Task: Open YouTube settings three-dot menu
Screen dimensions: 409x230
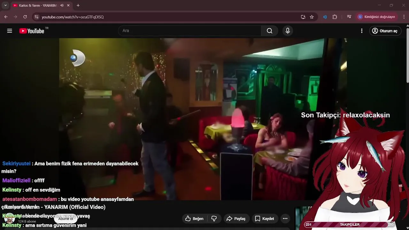Action: coord(362,31)
